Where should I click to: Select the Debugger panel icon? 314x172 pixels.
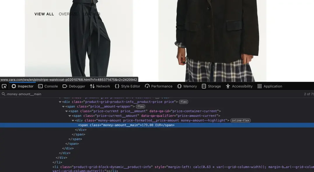(x=65, y=86)
